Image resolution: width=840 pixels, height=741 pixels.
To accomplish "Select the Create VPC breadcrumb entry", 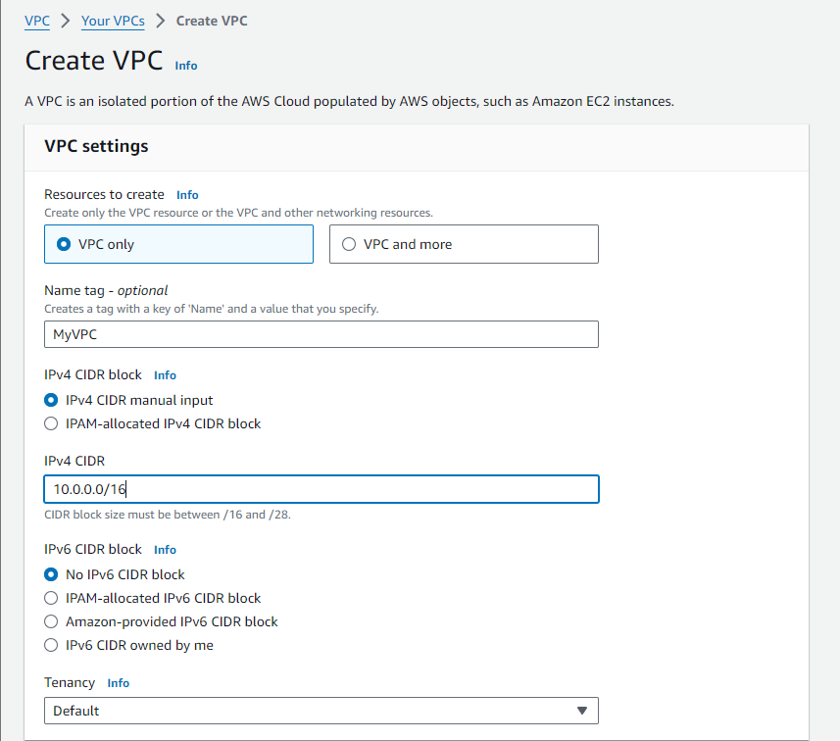I will [x=211, y=21].
